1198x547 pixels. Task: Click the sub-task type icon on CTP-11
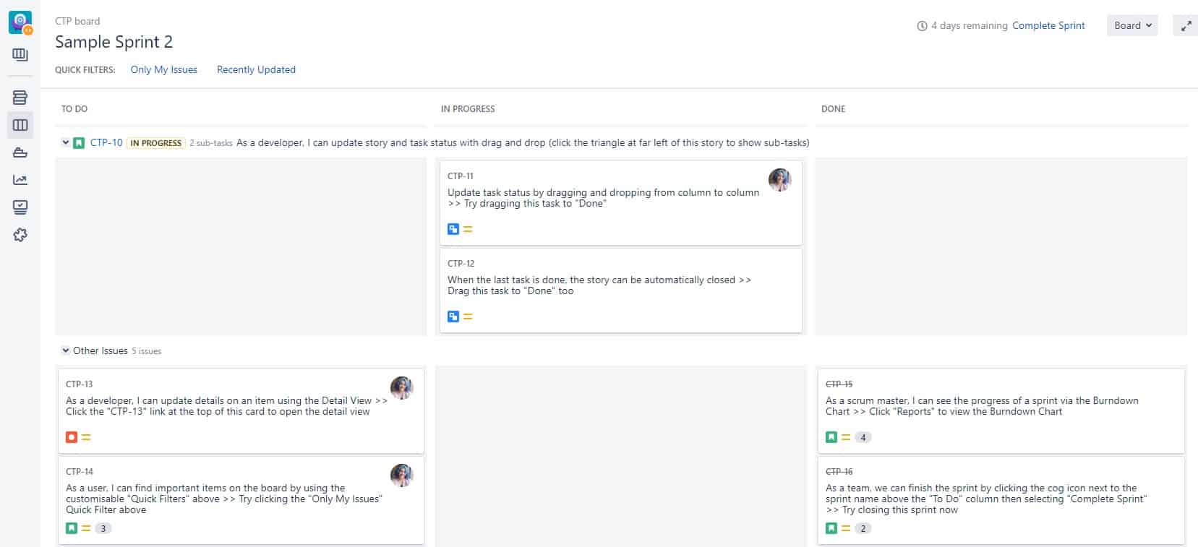453,229
